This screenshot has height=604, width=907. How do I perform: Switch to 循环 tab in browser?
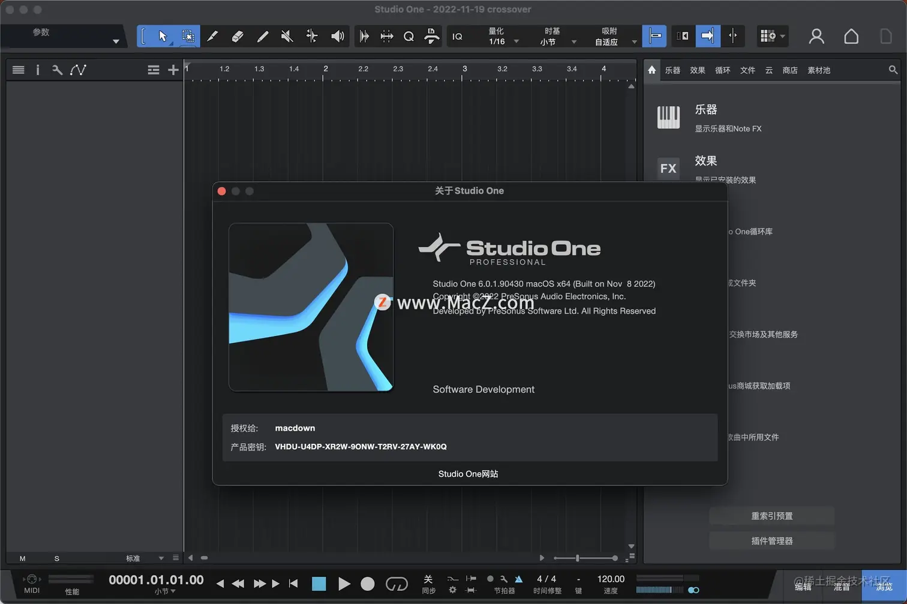click(723, 70)
